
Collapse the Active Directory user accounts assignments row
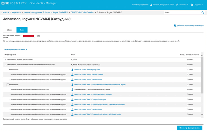tap(6, 65)
